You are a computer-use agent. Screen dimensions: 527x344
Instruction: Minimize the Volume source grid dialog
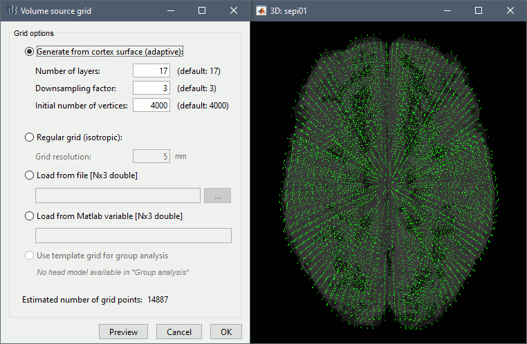169,11
